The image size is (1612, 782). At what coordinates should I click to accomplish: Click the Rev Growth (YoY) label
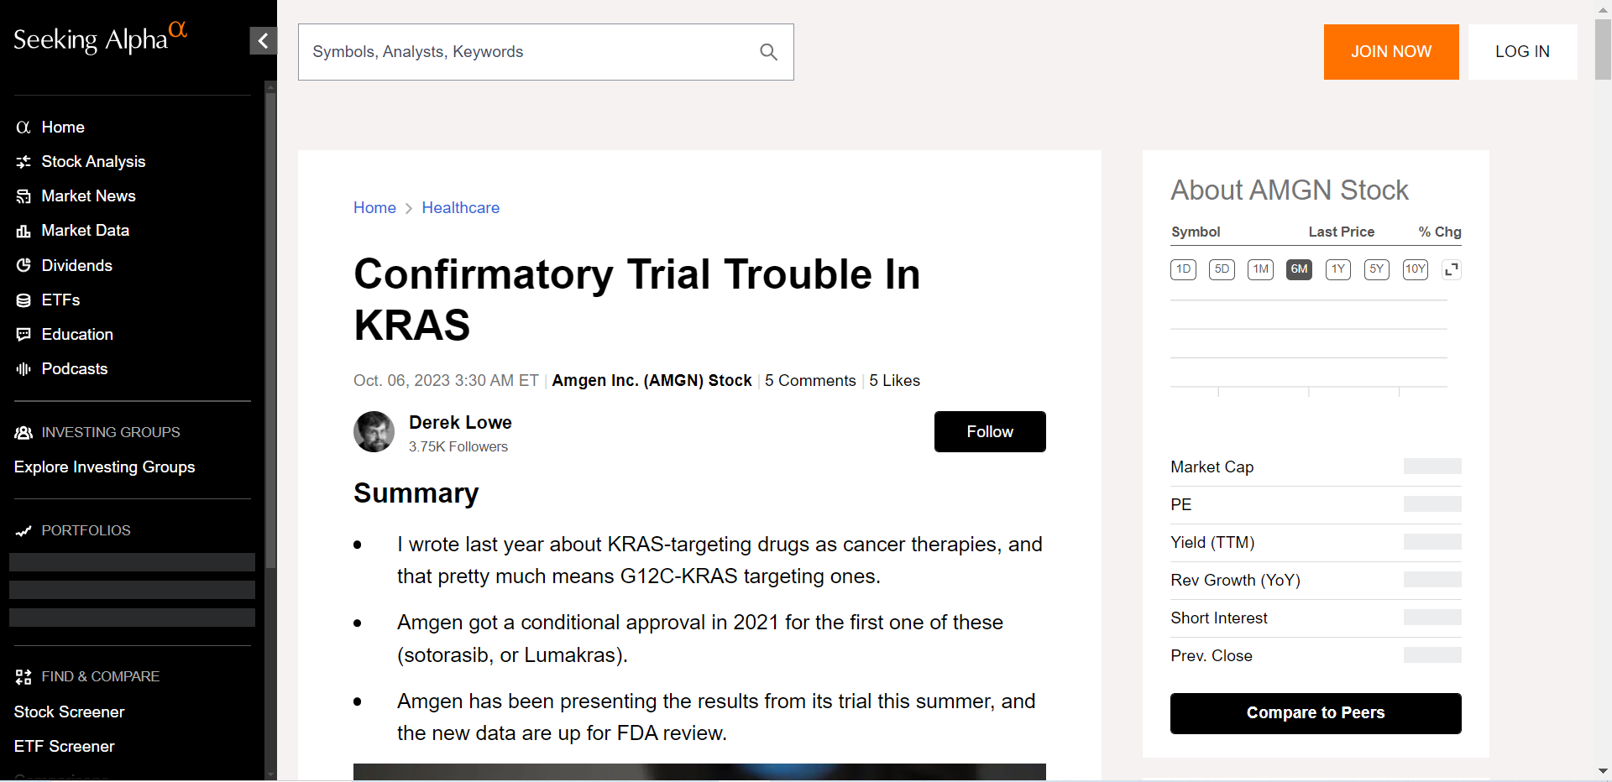click(1235, 581)
